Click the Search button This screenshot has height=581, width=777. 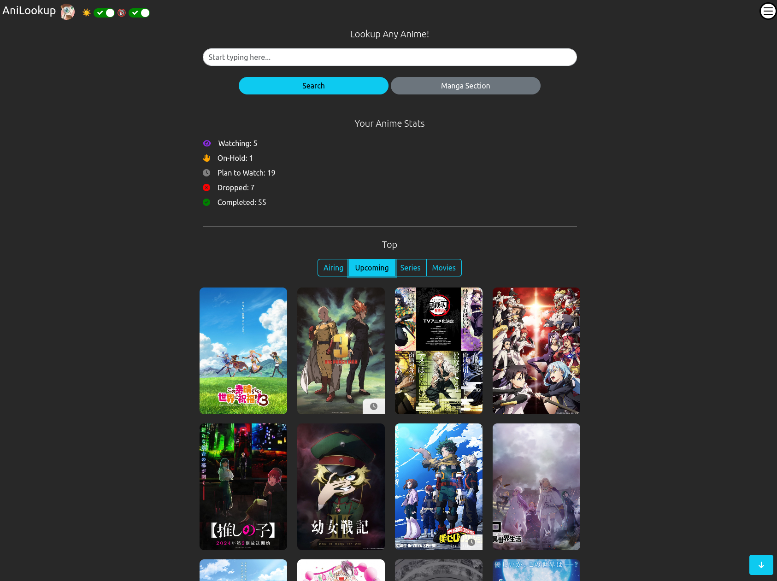313,86
